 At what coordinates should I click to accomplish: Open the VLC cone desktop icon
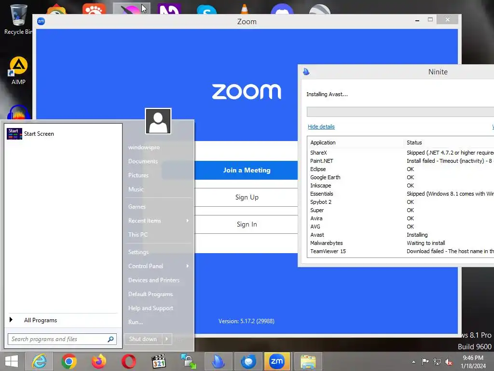(244, 9)
